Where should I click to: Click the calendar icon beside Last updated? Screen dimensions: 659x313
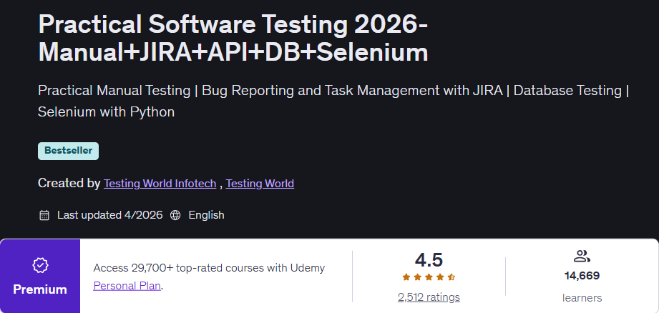(x=44, y=215)
